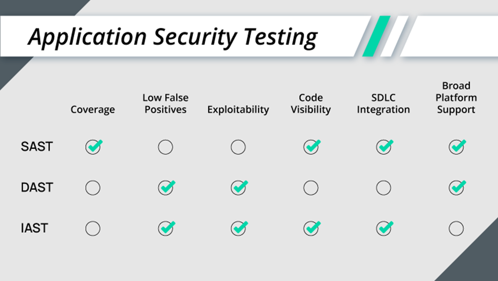Viewport: 498px width, 281px height.
Task: Click the Exploitability column header
Action: [x=238, y=109]
